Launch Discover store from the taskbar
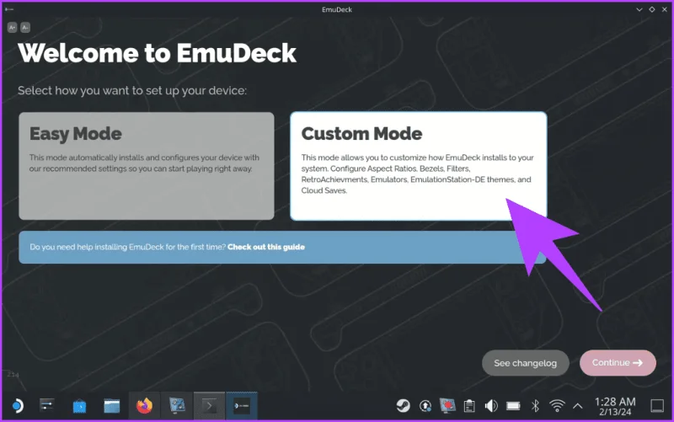The width and height of the screenshot is (674, 422). [79, 406]
